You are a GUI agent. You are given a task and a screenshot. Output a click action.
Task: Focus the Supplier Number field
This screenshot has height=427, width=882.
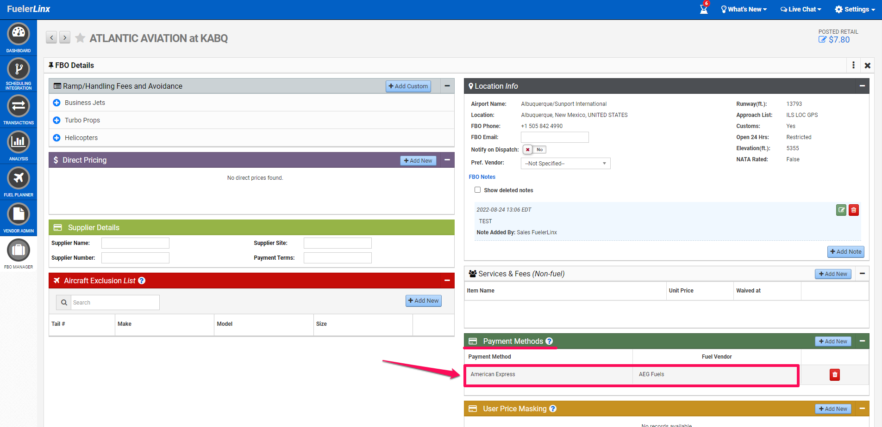tap(135, 258)
